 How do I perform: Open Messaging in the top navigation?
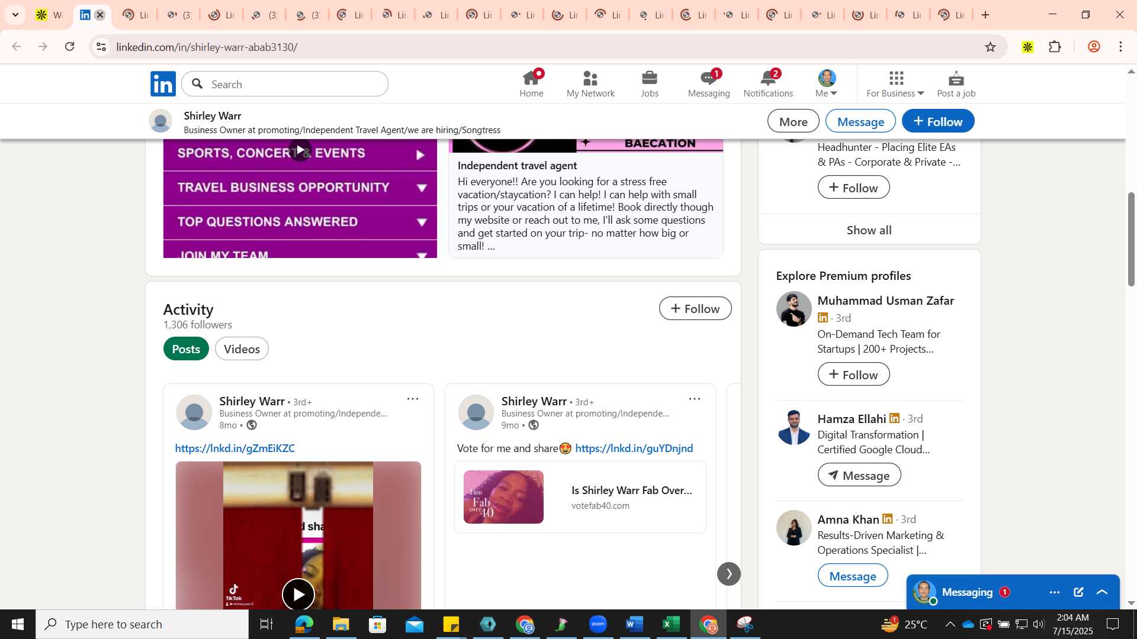coord(709,83)
